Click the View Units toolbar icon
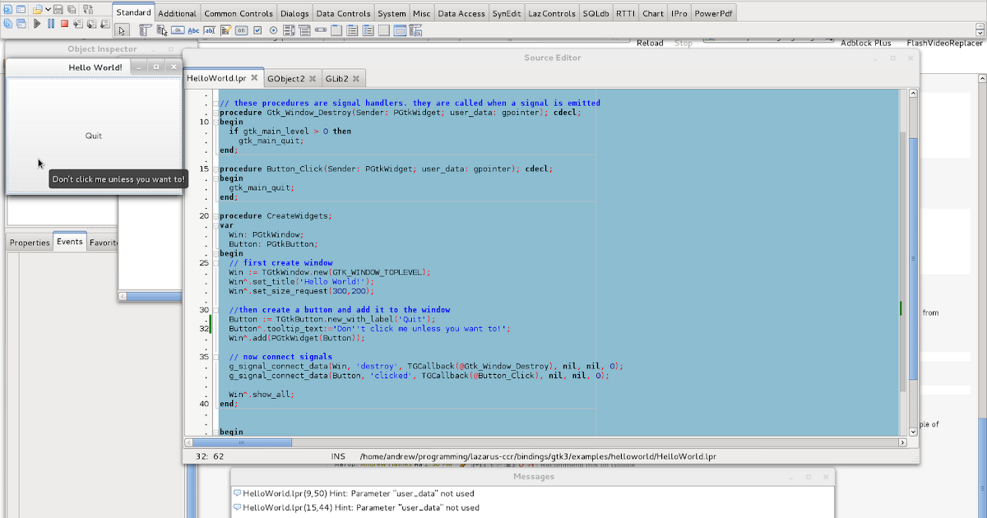987x518 pixels. 7,24
